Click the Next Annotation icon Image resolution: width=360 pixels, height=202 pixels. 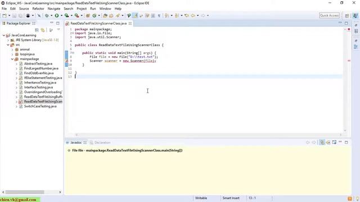(x=166, y=16)
